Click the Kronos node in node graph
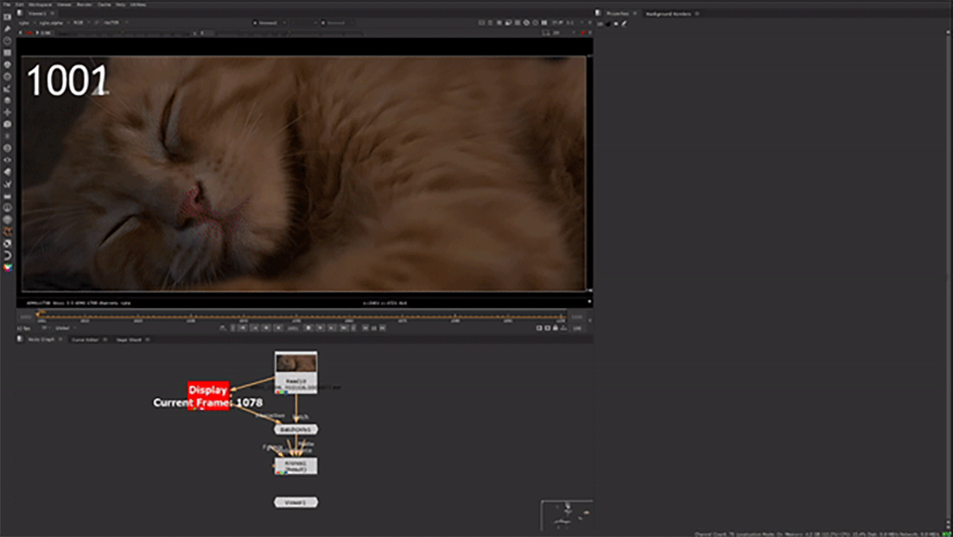 coord(295,466)
